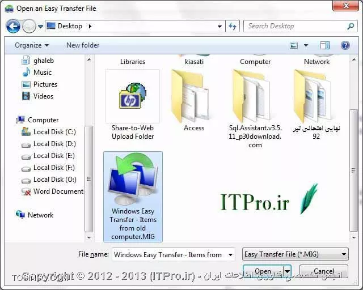Open Local Disk (O:) in sidebar
The width and height of the screenshot is (363, 290).
click(x=54, y=180)
